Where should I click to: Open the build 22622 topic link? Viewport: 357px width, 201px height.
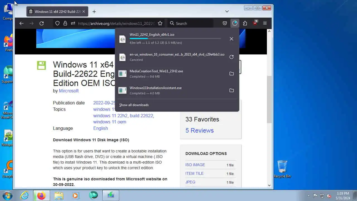click(142, 116)
